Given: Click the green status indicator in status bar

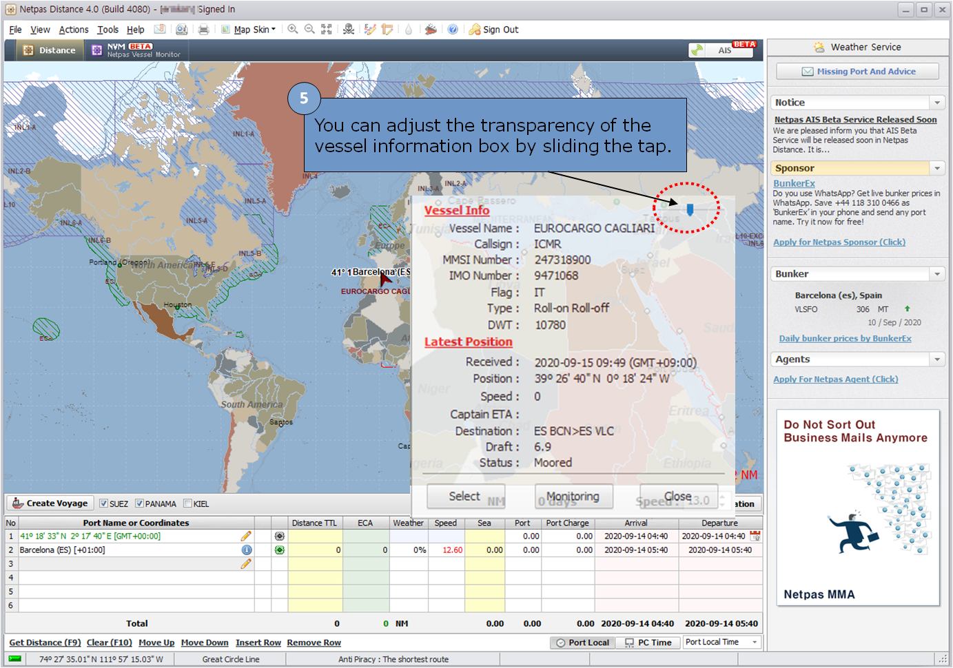Looking at the screenshot, I should [14, 658].
